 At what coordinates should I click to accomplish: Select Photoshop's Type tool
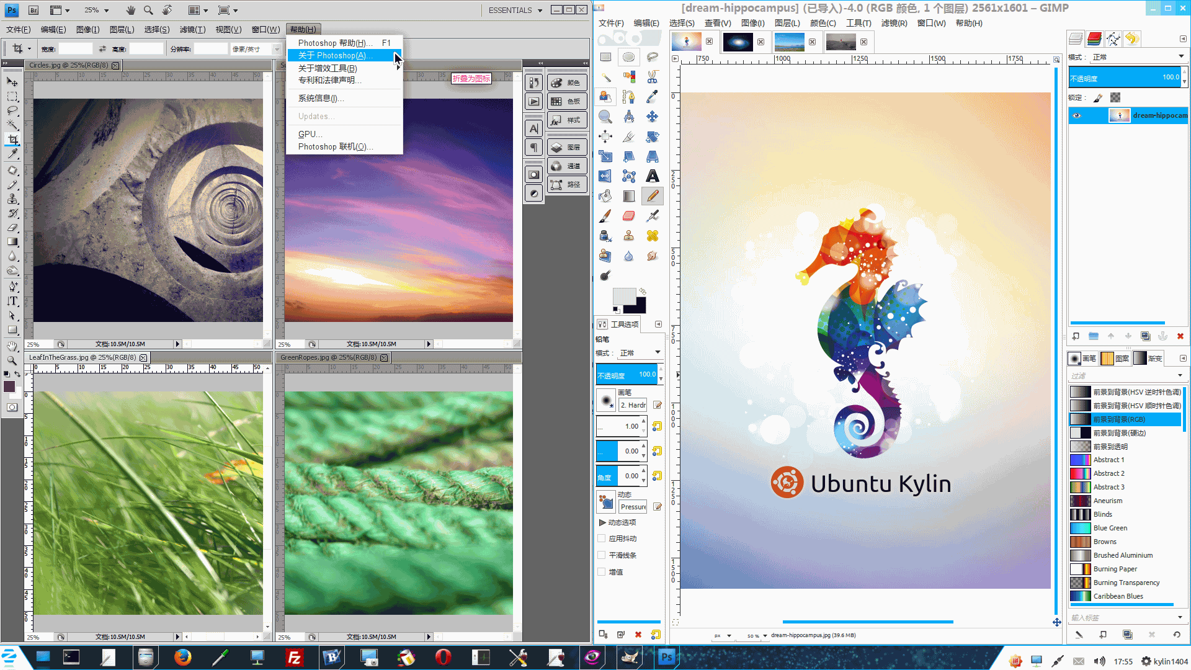tap(12, 301)
